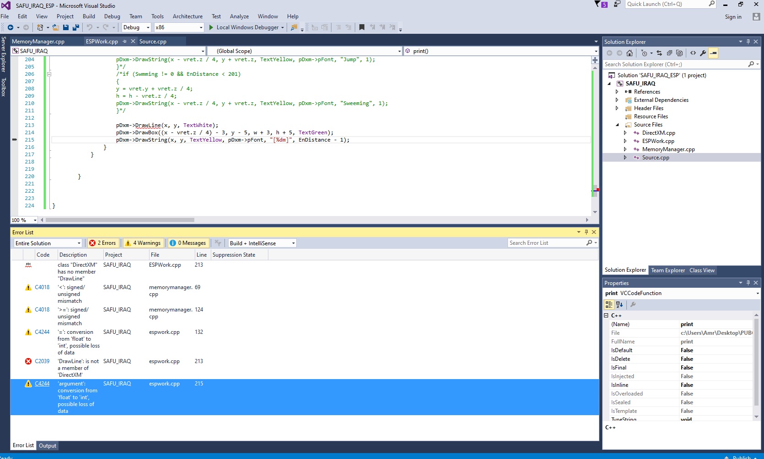The height and width of the screenshot is (459, 764).
Task: Open the Debug menu
Action: [x=112, y=16]
